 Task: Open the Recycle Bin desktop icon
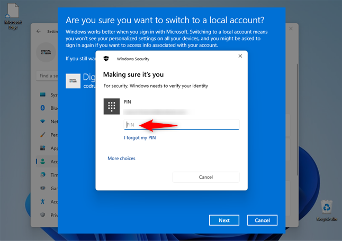tap(327, 210)
